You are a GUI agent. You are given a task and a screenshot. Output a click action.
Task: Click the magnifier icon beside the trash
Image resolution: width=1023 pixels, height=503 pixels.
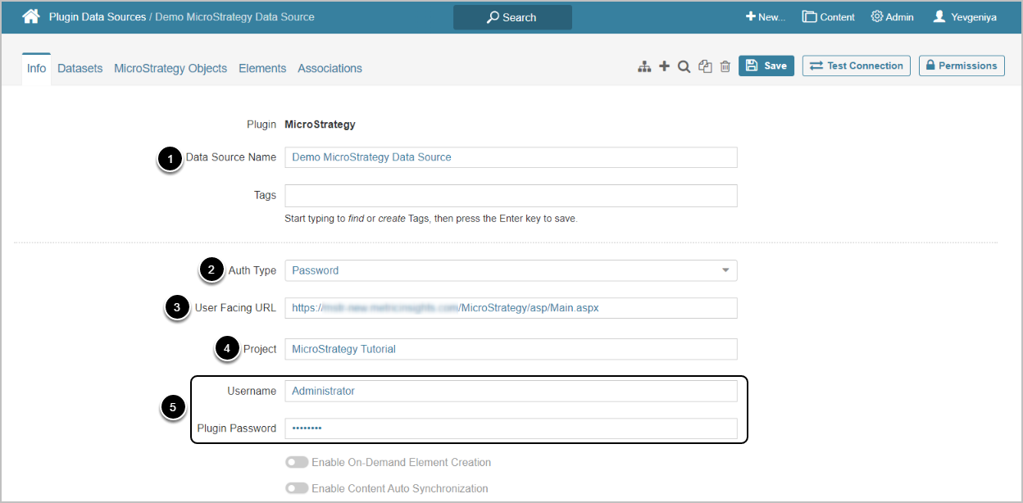[684, 66]
